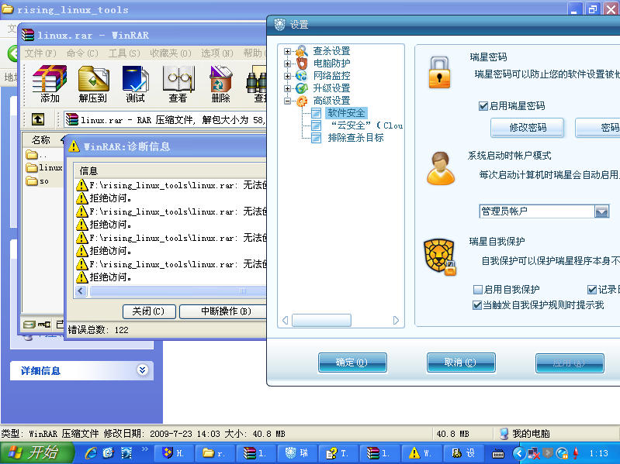Click horizontal scrollbar thumb in diagnostics list
The image size is (620, 464).
click(x=178, y=290)
